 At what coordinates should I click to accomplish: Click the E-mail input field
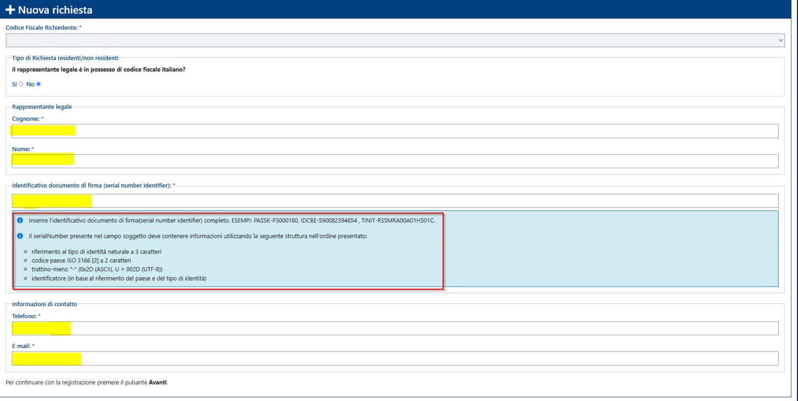click(395, 358)
